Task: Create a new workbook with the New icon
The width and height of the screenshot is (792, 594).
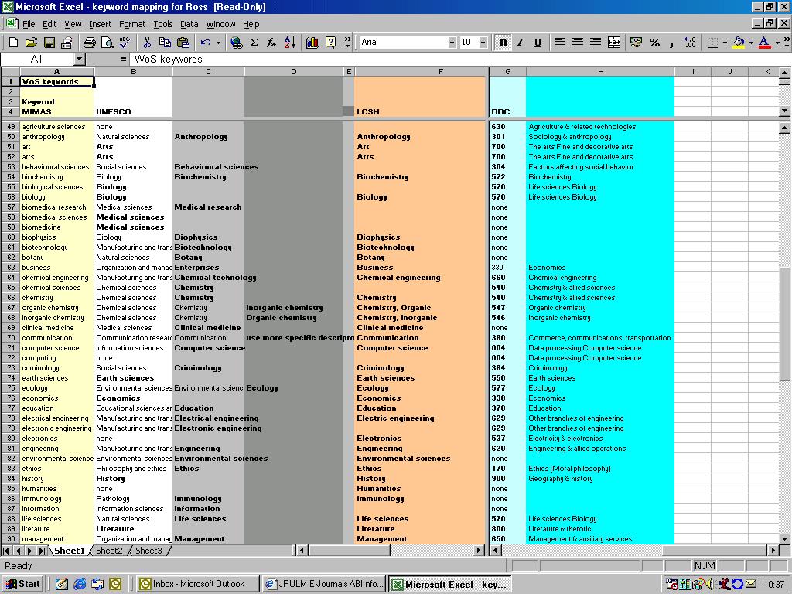Action: click(x=14, y=43)
